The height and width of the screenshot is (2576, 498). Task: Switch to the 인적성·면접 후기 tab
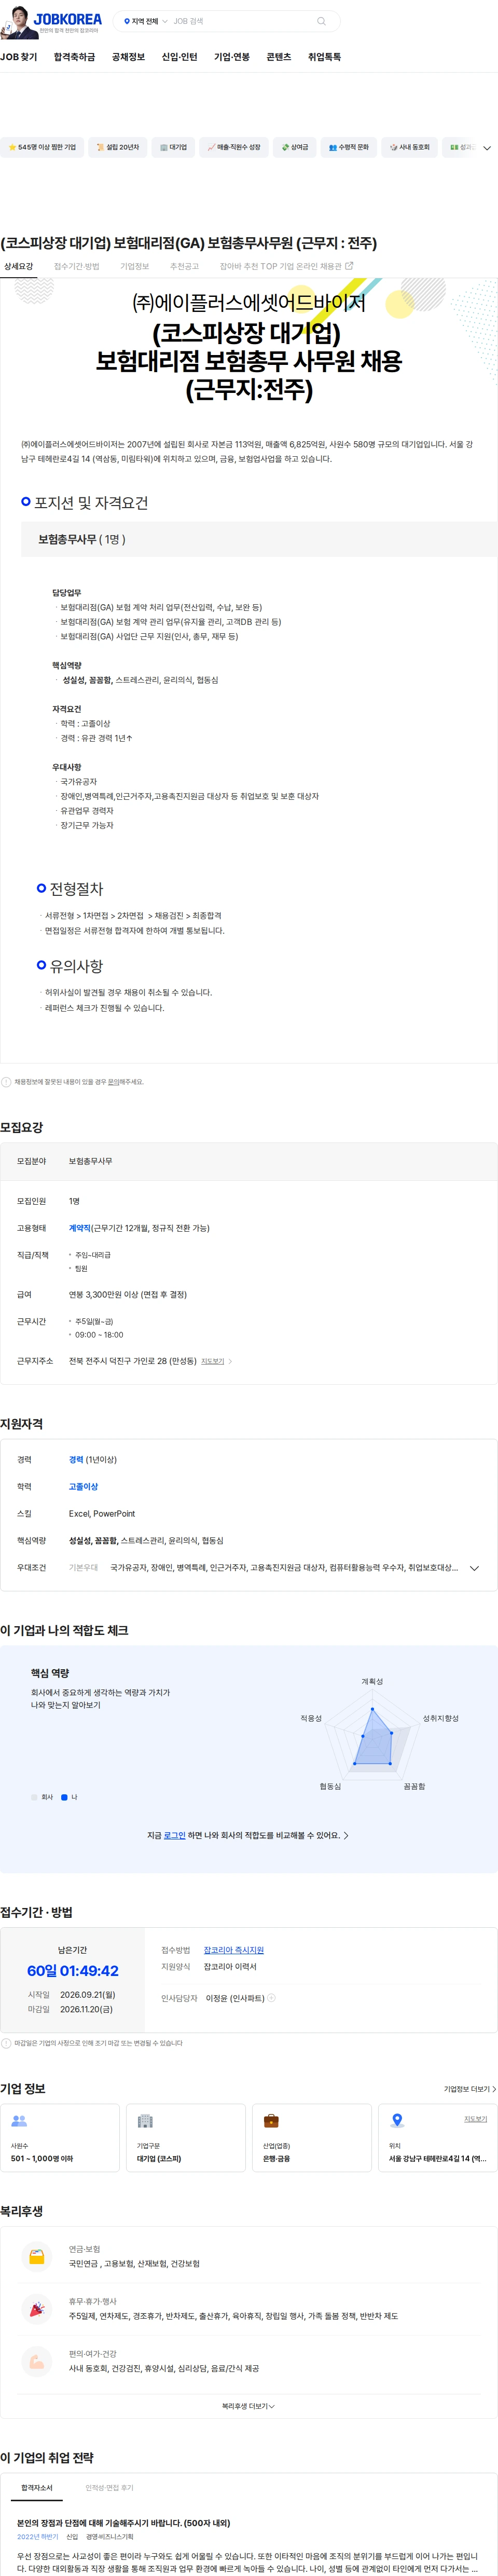coord(109,2487)
